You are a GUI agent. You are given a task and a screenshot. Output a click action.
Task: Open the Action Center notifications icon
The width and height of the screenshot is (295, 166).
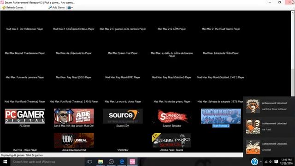276,162
